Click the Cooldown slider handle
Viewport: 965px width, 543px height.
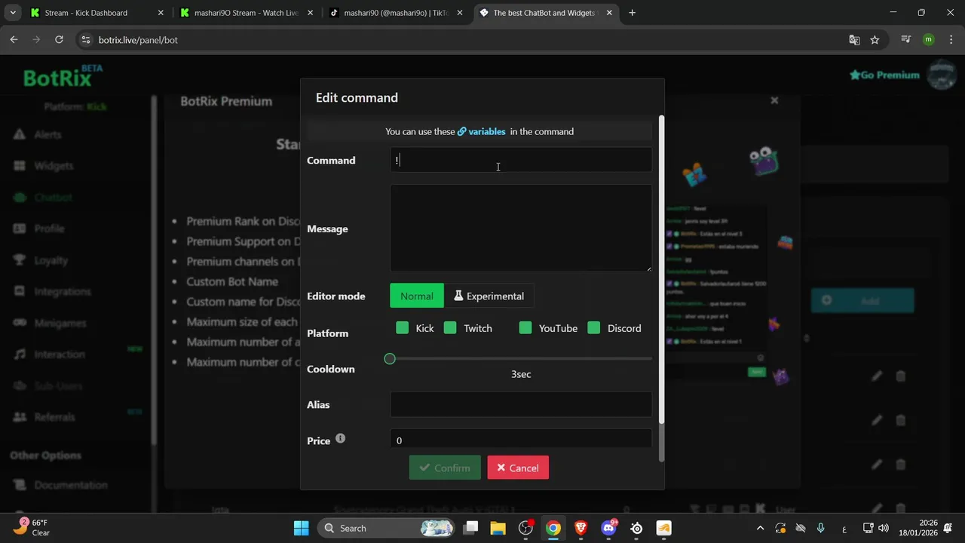(x=390, y=359)
